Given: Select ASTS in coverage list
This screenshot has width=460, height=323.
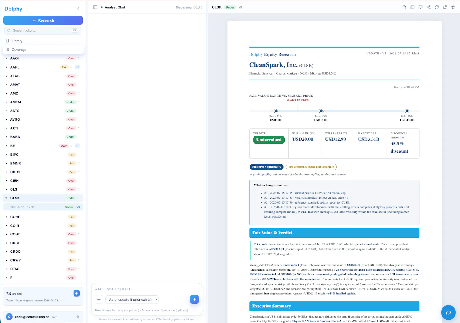Looking at the screenshot, I should (43, 111).
